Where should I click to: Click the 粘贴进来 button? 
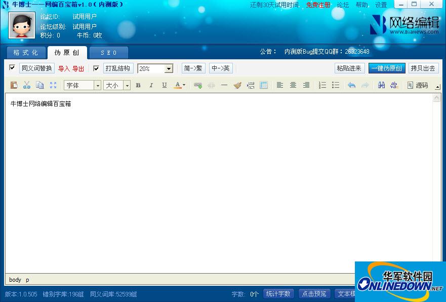[x=349, y=68]
